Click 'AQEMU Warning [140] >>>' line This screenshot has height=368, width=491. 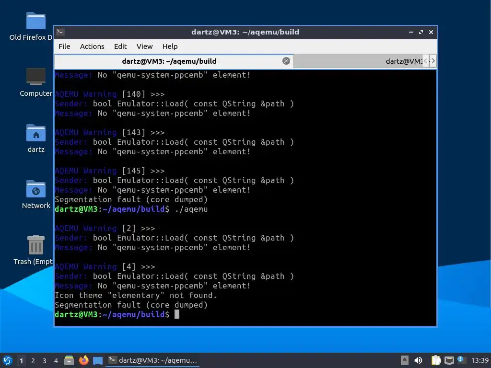click(x=109, y=94)
